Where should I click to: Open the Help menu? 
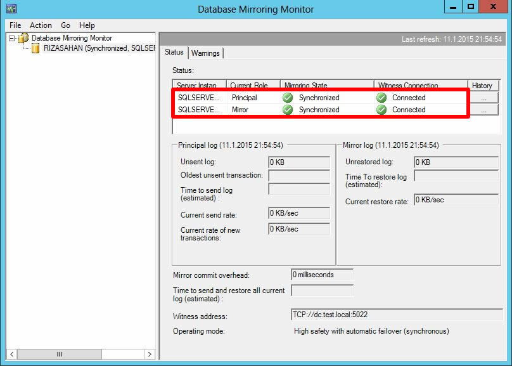pyautogui.click(x=87, y=25)
